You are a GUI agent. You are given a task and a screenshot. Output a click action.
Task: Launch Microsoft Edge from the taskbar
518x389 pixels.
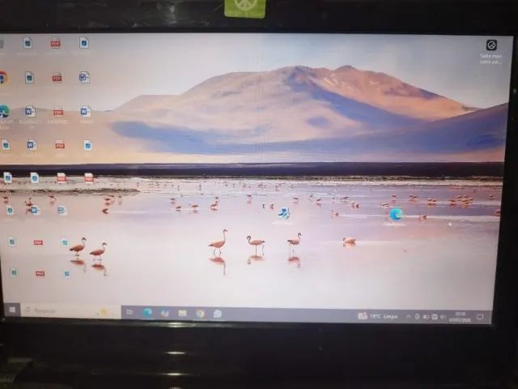pyautogui.click(x=147, y=312)
